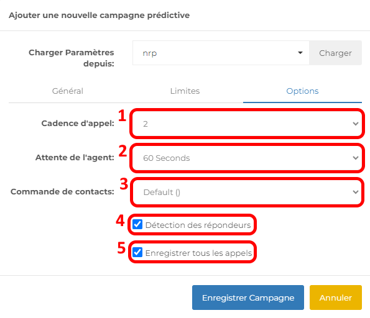
Task: Open the nrp parameters source dropdown
Action: (221, 53)
